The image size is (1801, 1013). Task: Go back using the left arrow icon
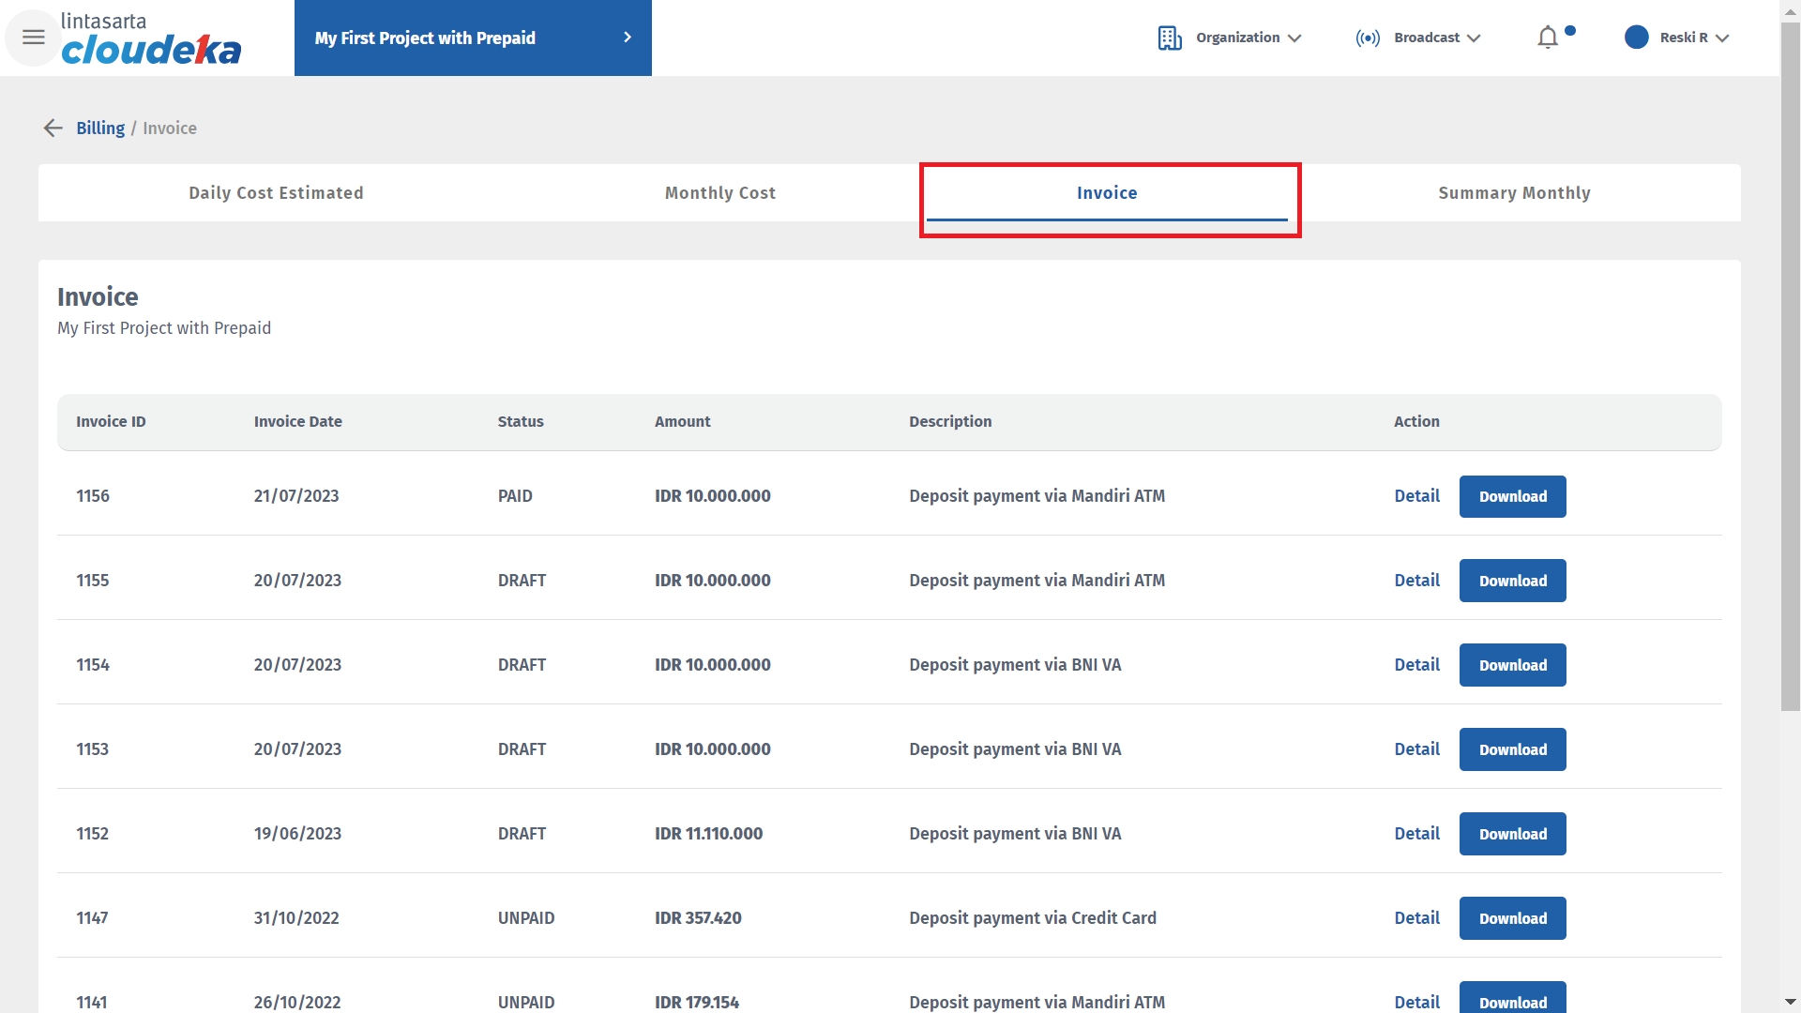[x=53, y=129]
